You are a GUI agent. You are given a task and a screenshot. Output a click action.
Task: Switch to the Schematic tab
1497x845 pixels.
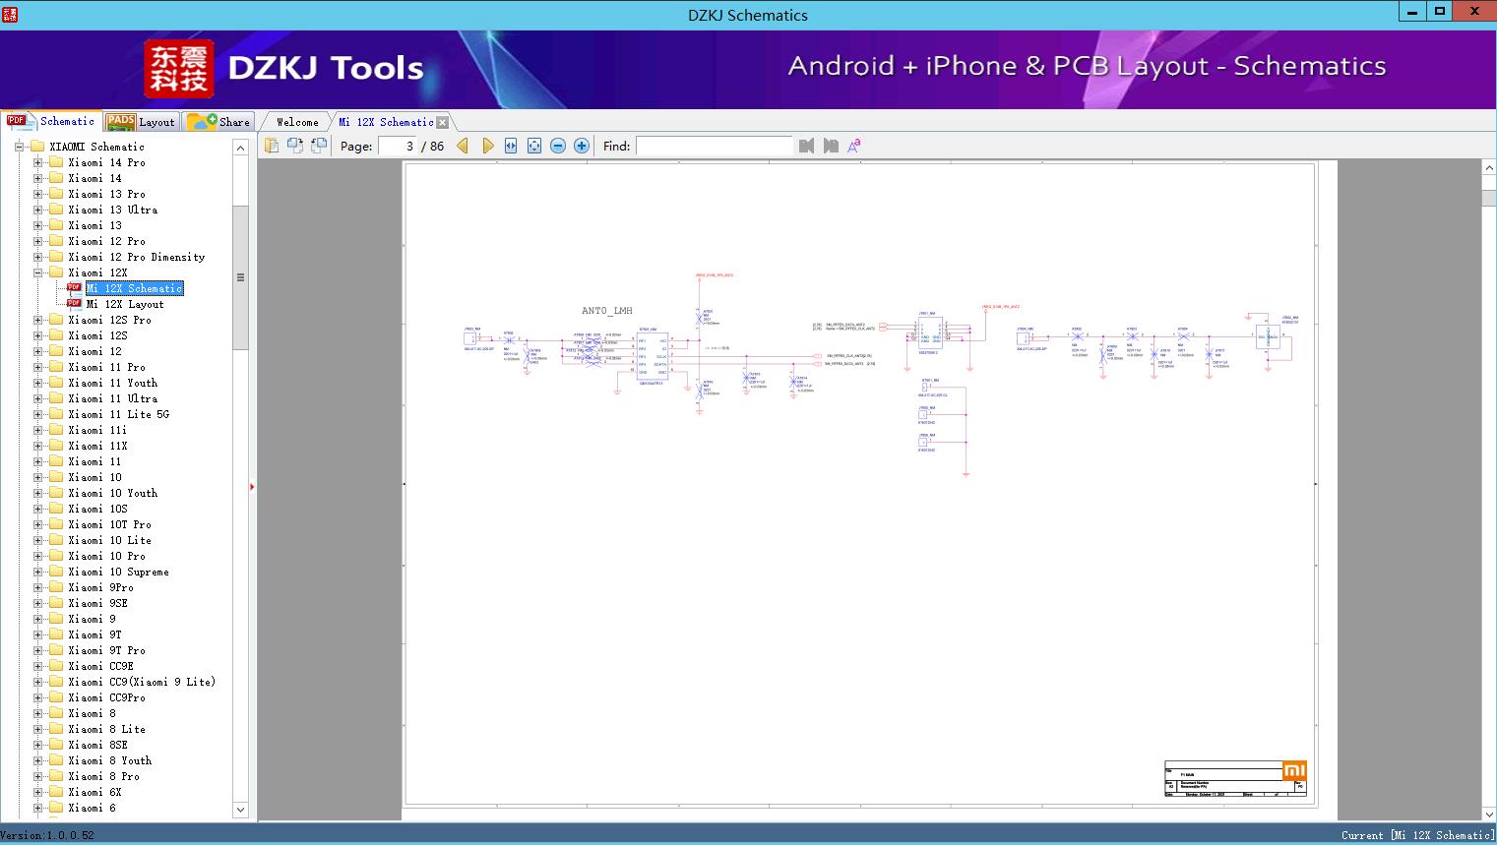tap(51, 121)
